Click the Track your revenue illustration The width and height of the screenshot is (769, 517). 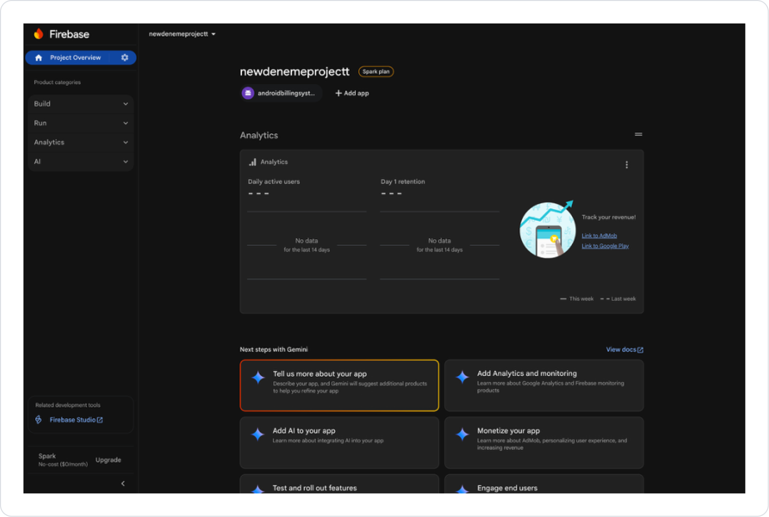pos(547,230)
